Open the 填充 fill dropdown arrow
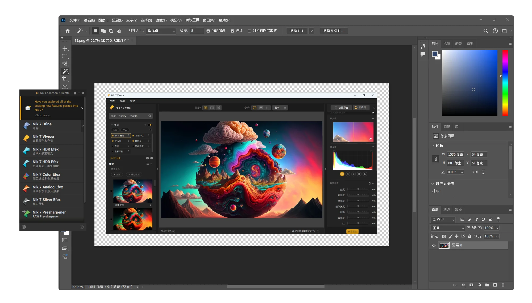The width and height of the screenshot is (532, 303). tap(497, 236)
